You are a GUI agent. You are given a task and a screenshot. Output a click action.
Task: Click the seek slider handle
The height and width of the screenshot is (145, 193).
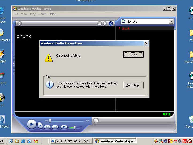(50, 121)
